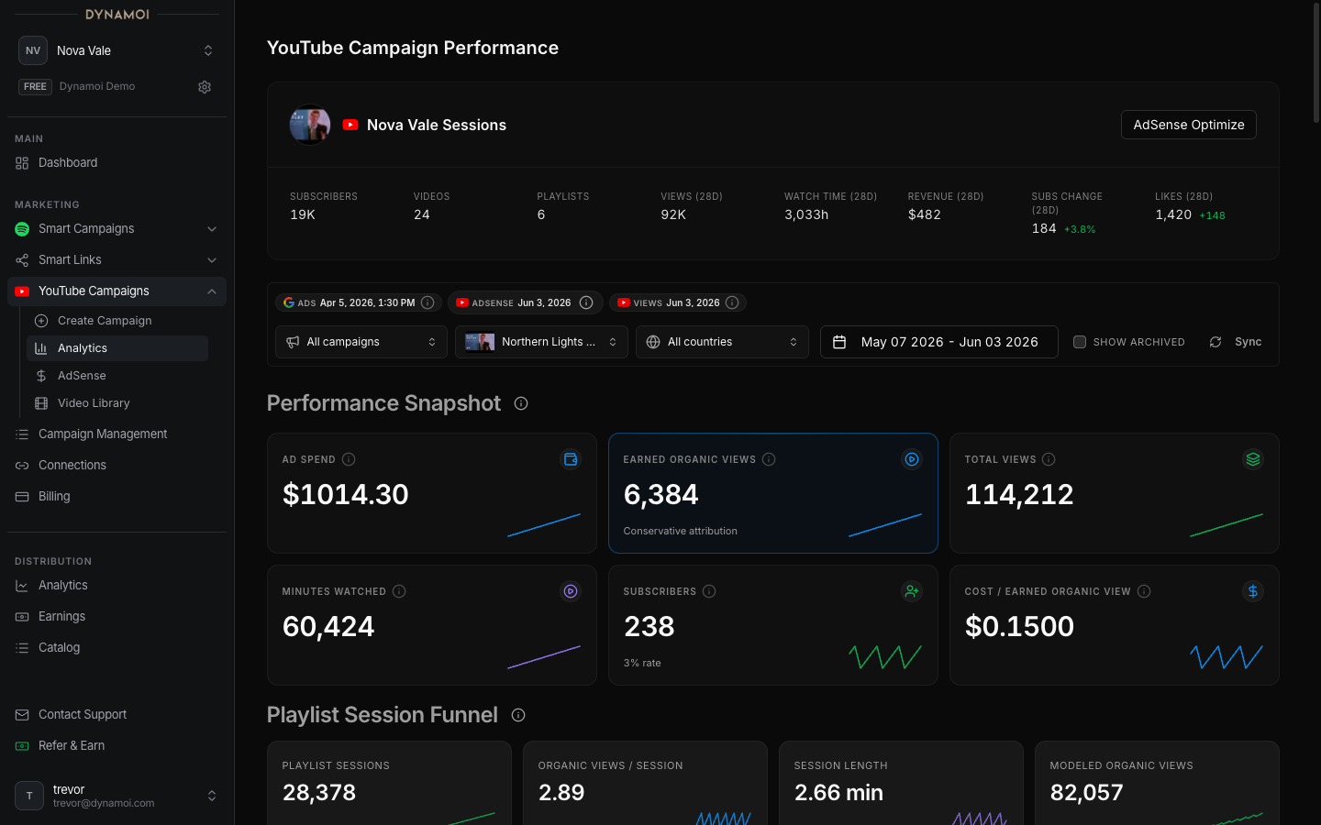Open Earned Organic Views info icon
Screen dimensions: 1321x825
pyautogui.click(x=769, y=459)
